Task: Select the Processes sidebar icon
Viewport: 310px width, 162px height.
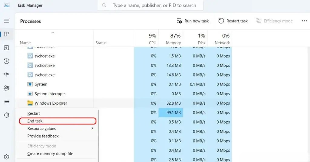Action: coord(6,34)
